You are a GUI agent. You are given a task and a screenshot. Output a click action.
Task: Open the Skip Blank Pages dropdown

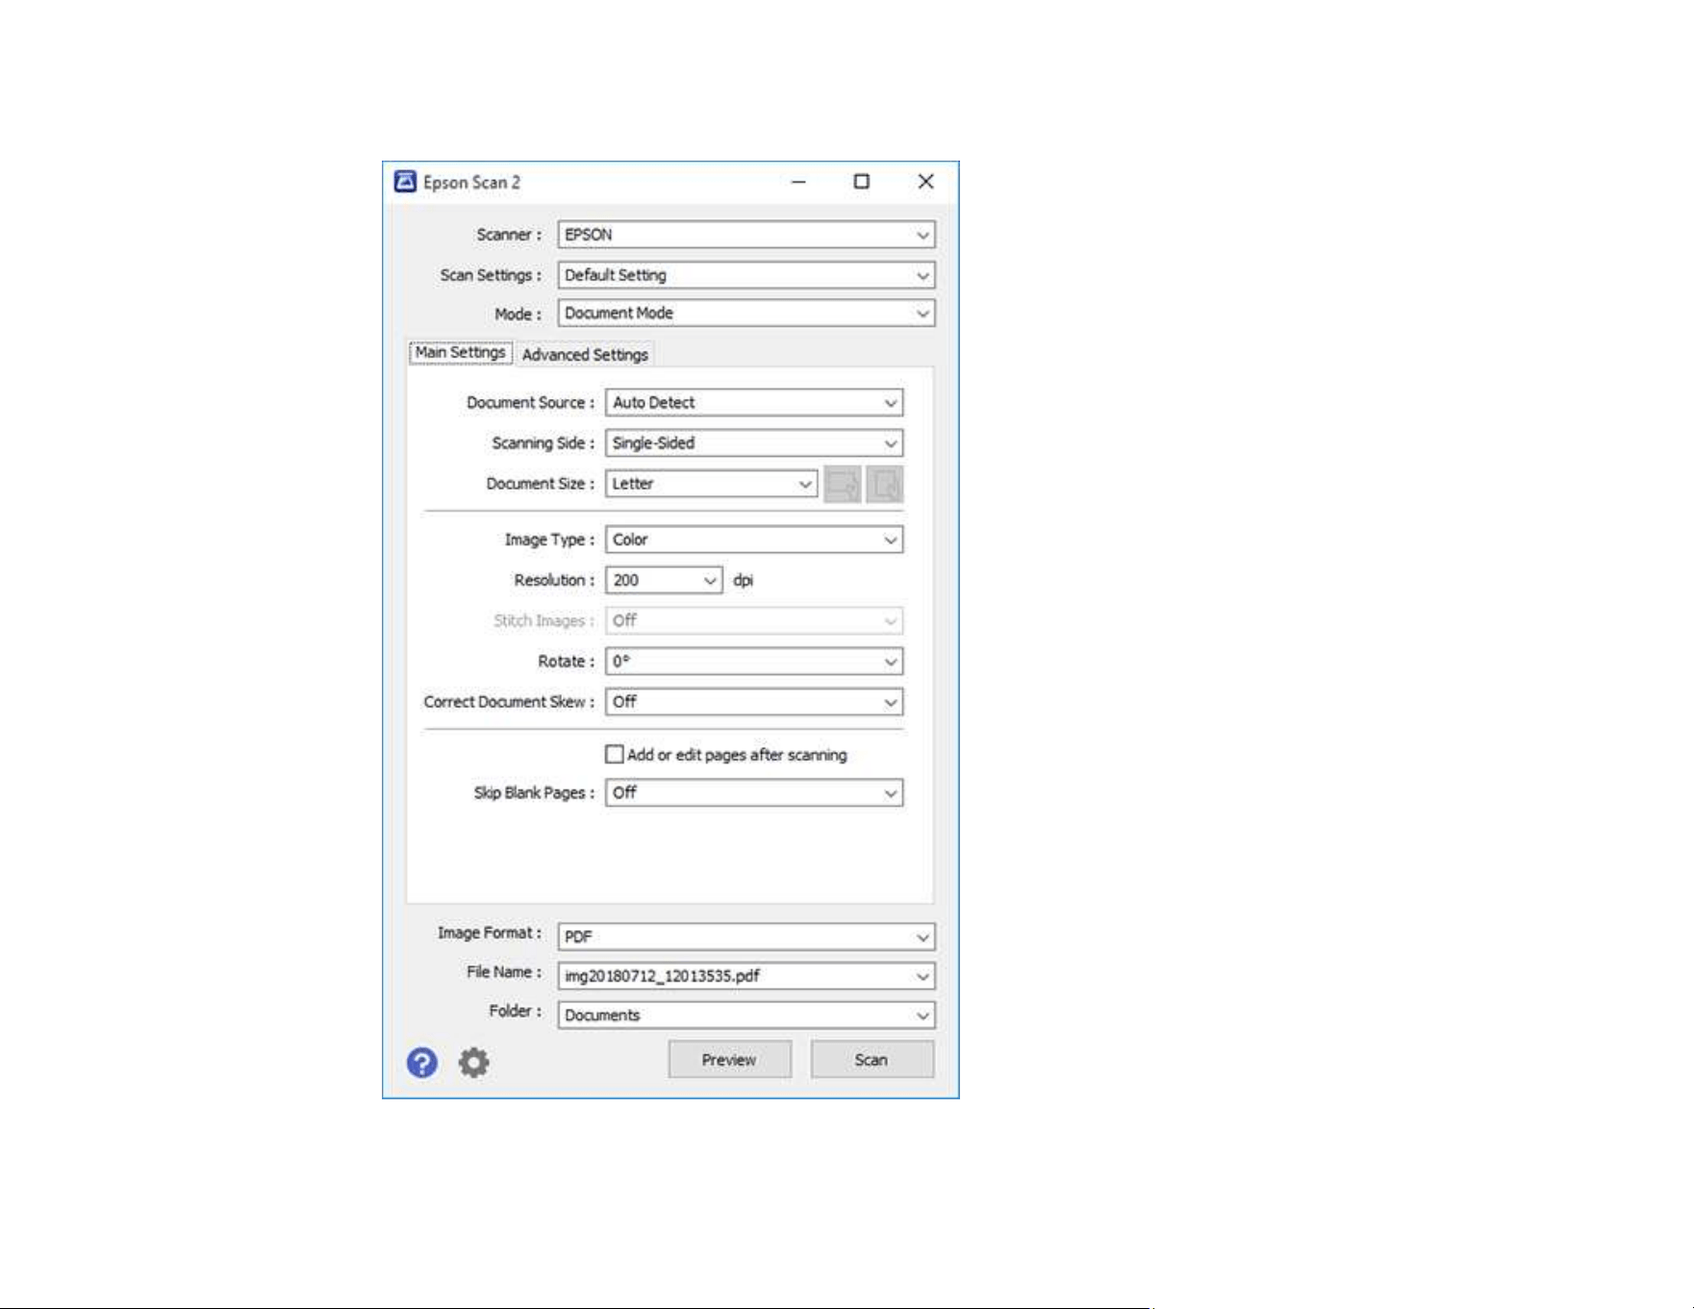[754, 793]
